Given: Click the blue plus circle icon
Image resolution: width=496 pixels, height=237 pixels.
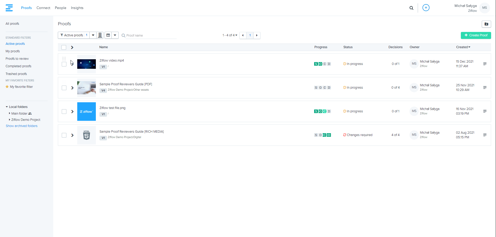Looking at the screenshot, I should [x=426, y=8].
